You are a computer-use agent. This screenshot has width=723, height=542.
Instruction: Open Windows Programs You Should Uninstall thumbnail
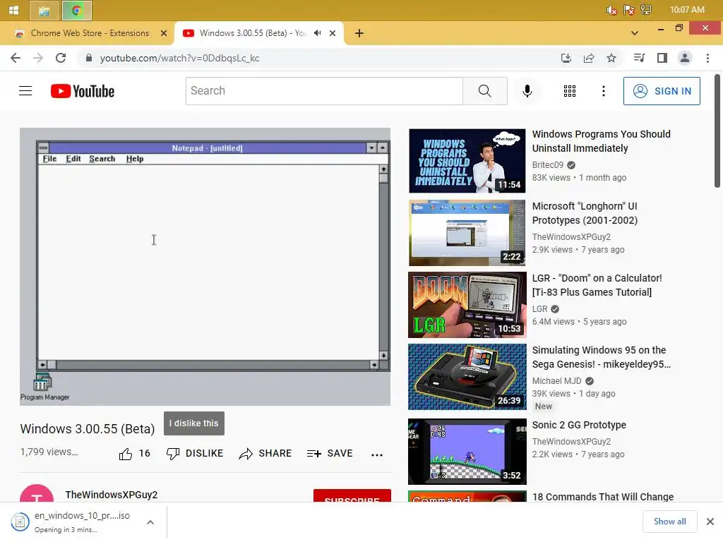tap(467, 161)
